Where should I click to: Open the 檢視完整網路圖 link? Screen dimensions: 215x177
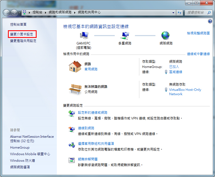[x=198, y=33]
